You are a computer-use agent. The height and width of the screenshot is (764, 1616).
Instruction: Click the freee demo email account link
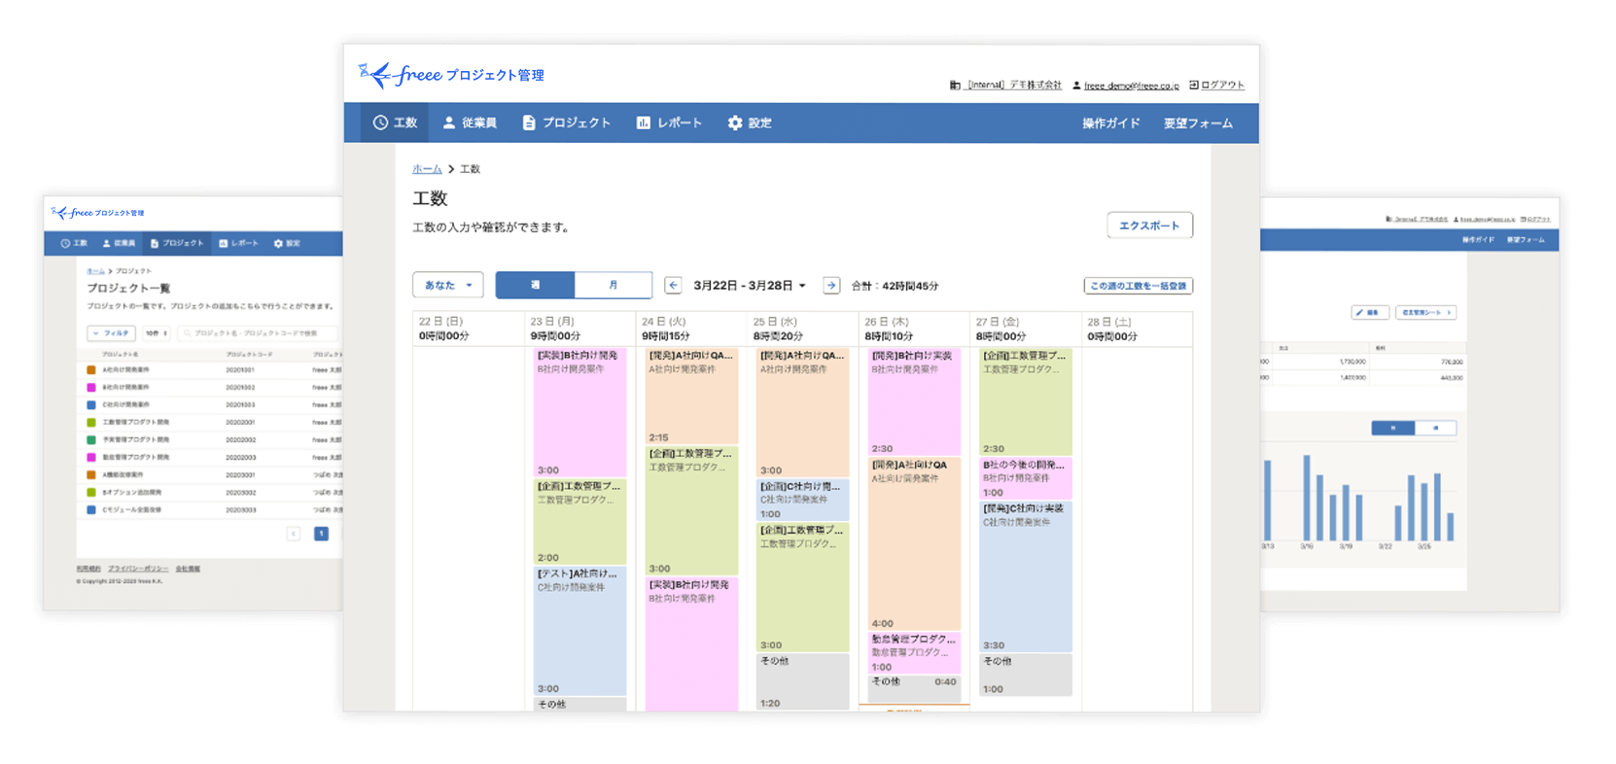[1126, 86]
